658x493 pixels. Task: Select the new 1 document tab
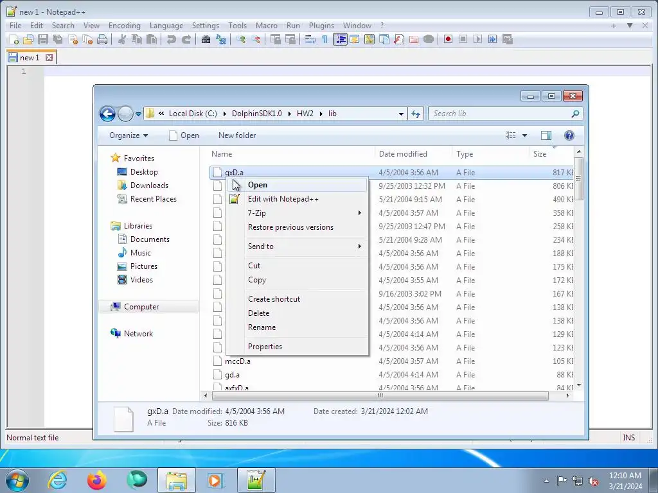pyautogui.click(x=30, y=57)
